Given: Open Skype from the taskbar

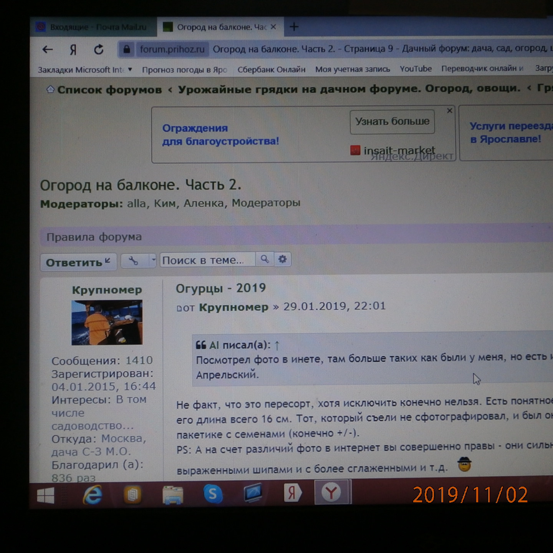Looking at the screenshot, I should tap(212, 493).
